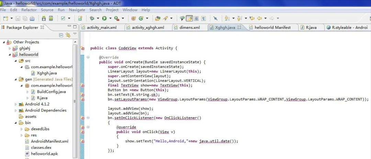The image size is (371, 159).
Task: Click the new Android XML file icon
Action: (x=80, y=18)
